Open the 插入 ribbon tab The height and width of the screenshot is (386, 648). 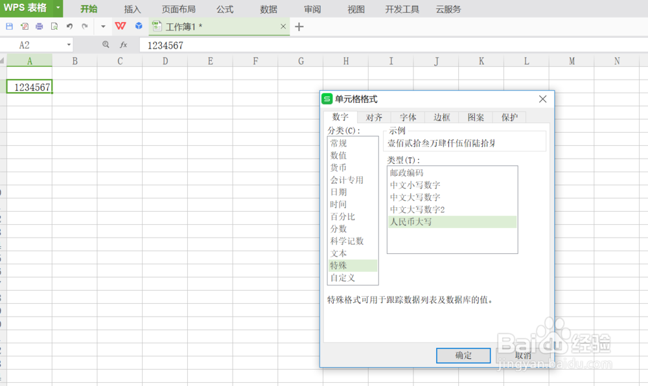click(132, 9)
